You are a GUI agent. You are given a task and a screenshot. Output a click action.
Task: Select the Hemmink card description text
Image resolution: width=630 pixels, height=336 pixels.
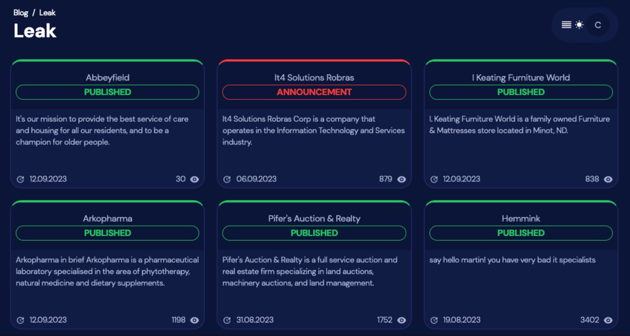[x=512, y=260]
